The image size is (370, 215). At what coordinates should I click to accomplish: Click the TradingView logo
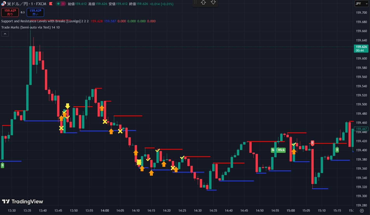coord(23,202)
